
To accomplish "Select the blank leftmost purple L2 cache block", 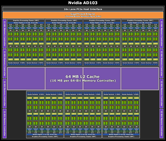I will (x=26, y=79).
